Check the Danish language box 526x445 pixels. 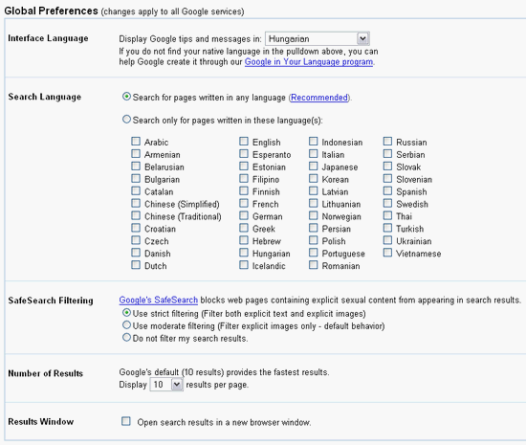(x=136, y=253)
